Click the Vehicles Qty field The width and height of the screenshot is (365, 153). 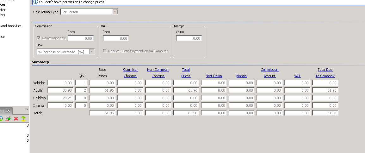coord(82,83)
